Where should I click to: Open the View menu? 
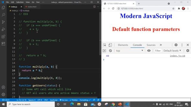coord(28,2)
